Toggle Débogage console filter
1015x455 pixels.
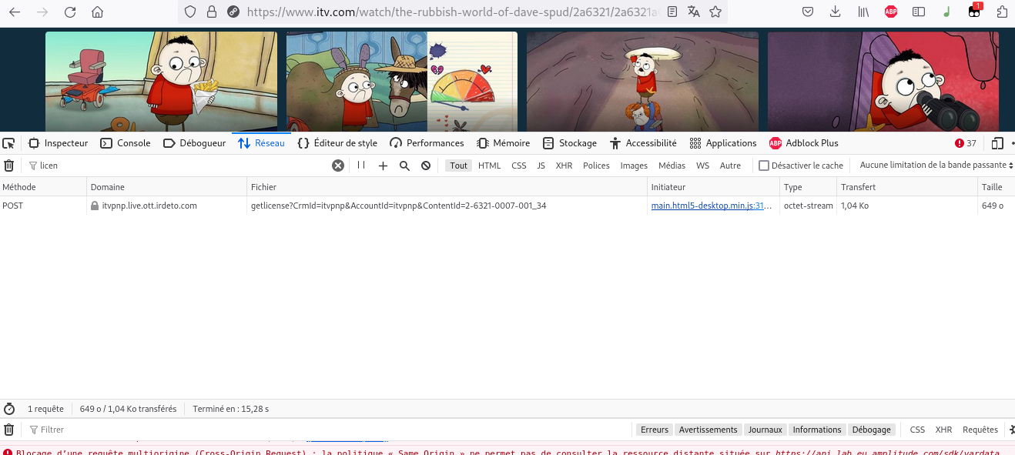(x=871, y=430)
